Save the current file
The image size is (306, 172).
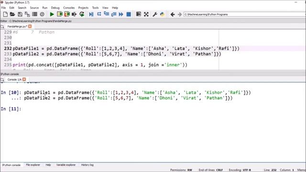(x=20, y=14)
